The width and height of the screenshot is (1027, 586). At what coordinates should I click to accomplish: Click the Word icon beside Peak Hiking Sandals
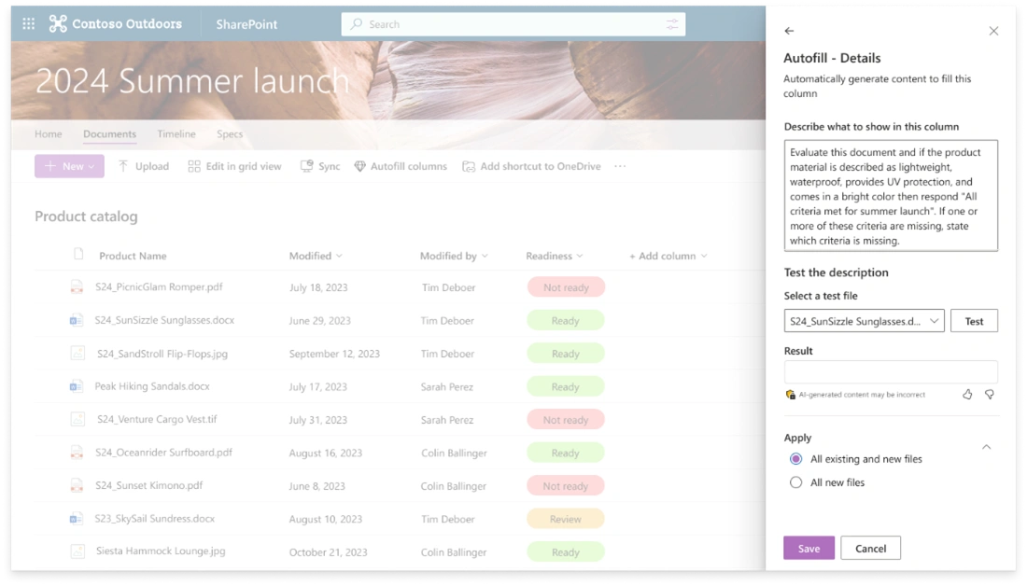tap(77, 386)
